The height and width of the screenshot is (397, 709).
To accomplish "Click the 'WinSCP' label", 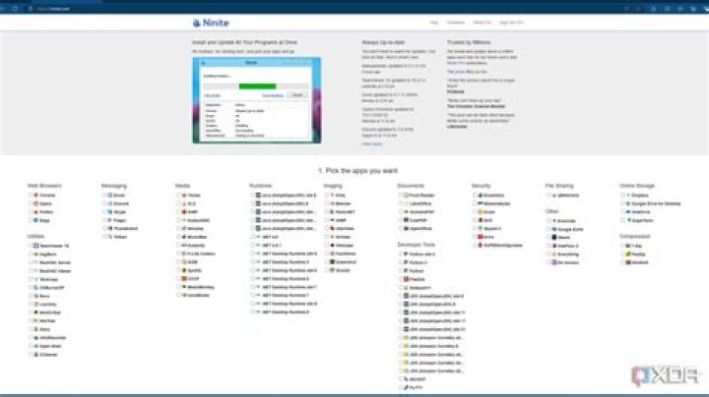I will pos(418,379).
